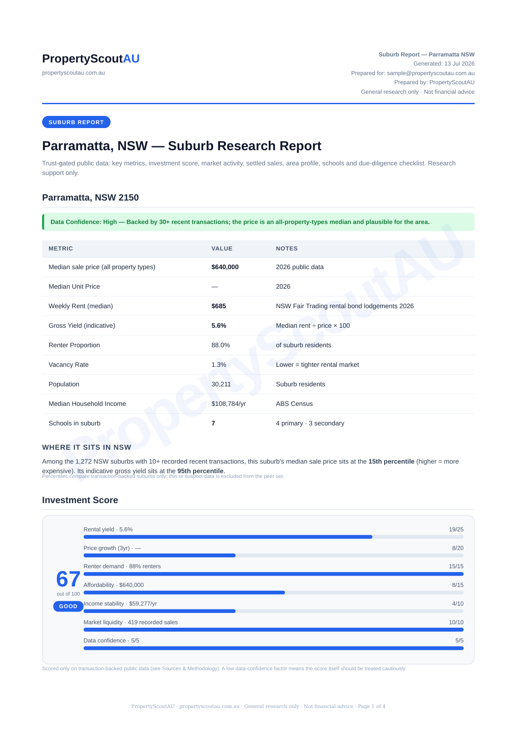The height and width of the screenshot is (731, 517).
Task: Click the METRIC column header
Action: click(61, 249)
